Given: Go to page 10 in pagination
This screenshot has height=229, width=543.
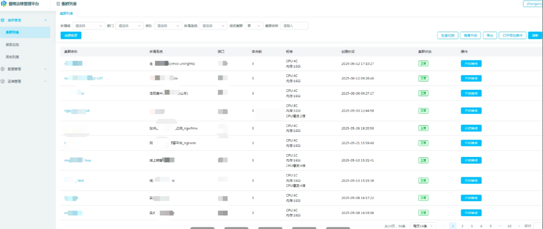Looking at the screenshot, I should (x=509, y=226).
